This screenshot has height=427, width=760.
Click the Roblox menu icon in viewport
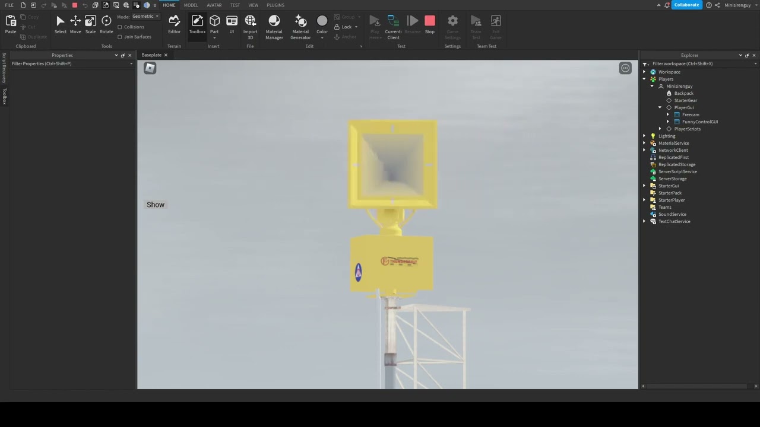(x=150, y=68)
